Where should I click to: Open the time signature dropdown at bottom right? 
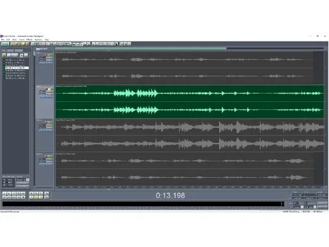pyautogui.click(x=311, y=207)
